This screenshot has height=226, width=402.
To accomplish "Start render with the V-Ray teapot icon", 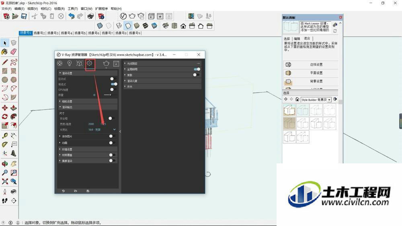I will (x=106, y=63).
